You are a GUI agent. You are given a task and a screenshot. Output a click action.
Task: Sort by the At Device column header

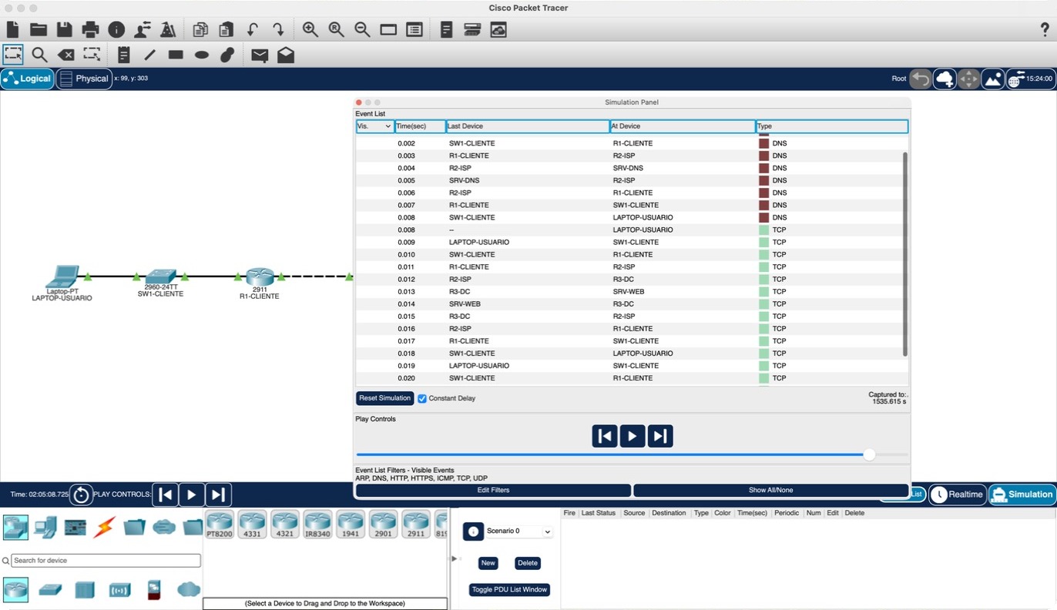(683, 126)
